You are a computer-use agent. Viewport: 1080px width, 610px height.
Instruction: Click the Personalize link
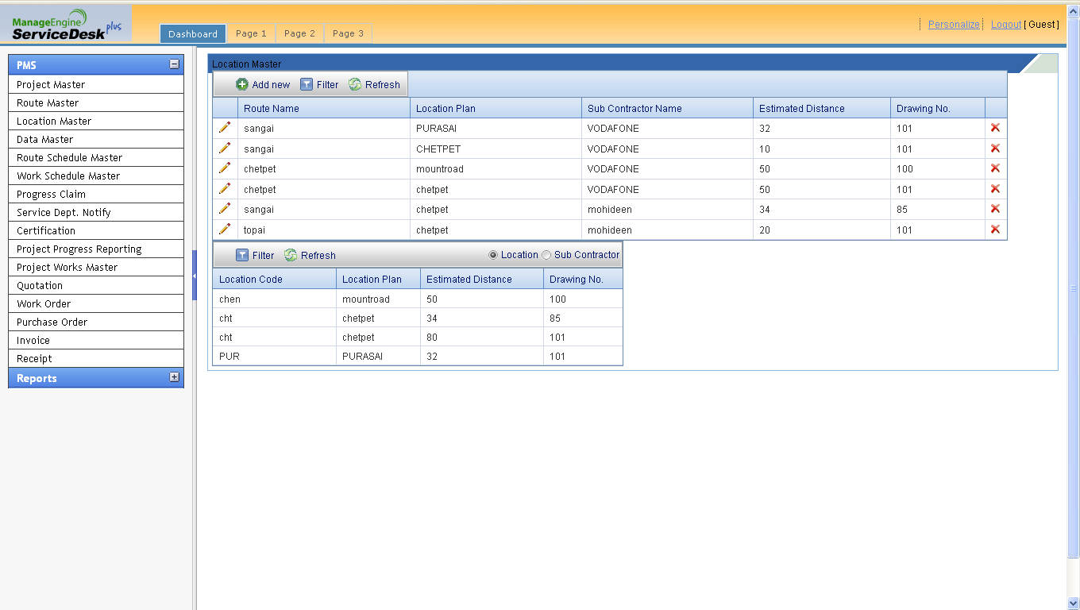954,24
